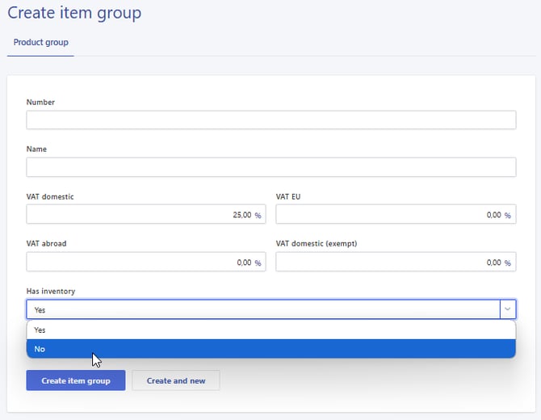Image resolution: width=541 pixels, height=420 pixels.
Task: Click the Create item group page heading
Action: point(74,13)
